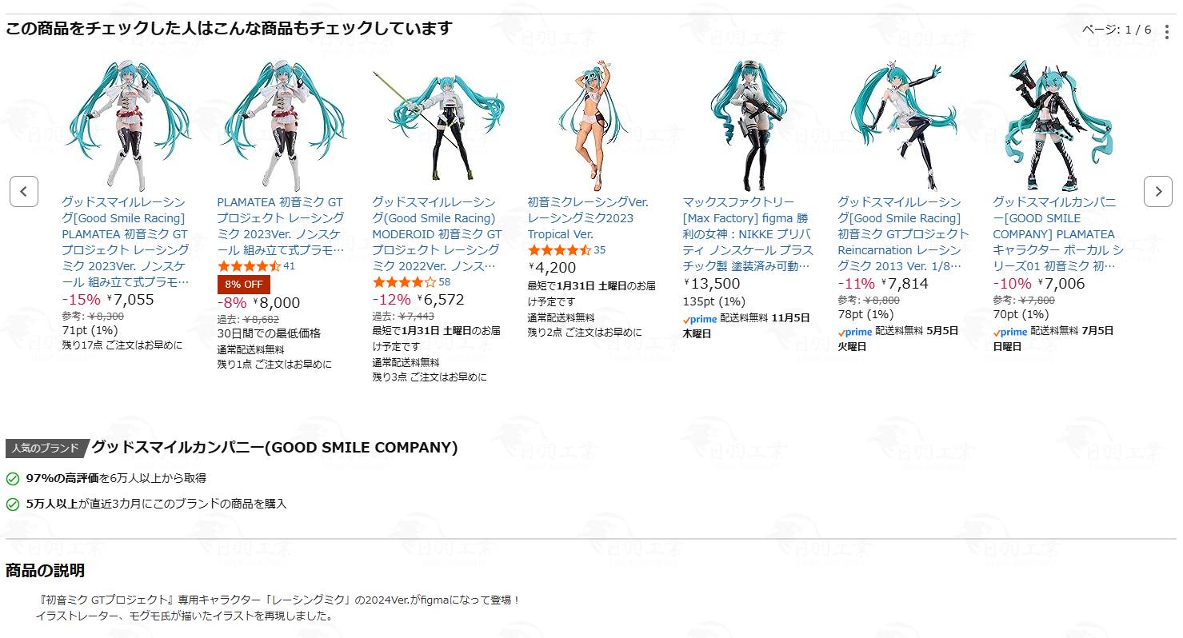This screenshot has width=1183, height=638.
Task: Click the 41 ratings star icon
Action: point(249,266)
